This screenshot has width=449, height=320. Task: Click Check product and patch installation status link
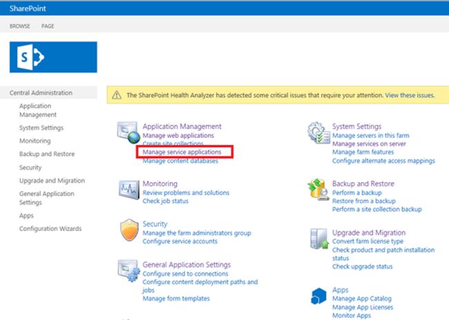pos(383,254)
